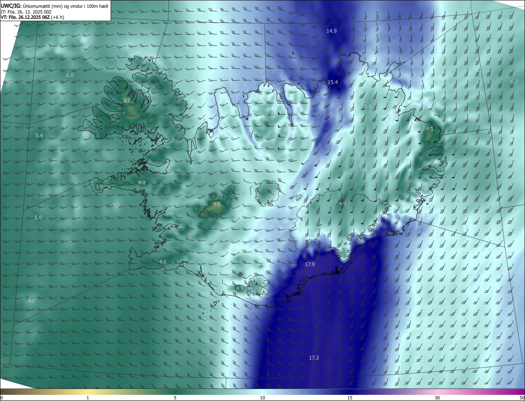The image size is (525, 401).
Task: Click the 'IT: Fös. 26. 12. 2025 00Z' line
Action: pos(26,12)
